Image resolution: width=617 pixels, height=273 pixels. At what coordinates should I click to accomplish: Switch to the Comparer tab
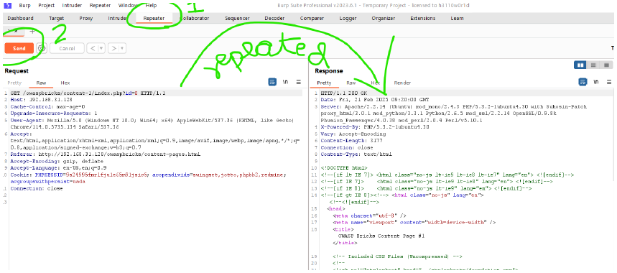coord(312,19)
